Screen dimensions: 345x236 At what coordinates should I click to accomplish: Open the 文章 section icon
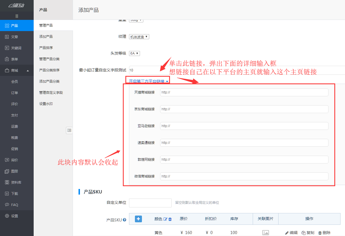[x=7, y=37]
